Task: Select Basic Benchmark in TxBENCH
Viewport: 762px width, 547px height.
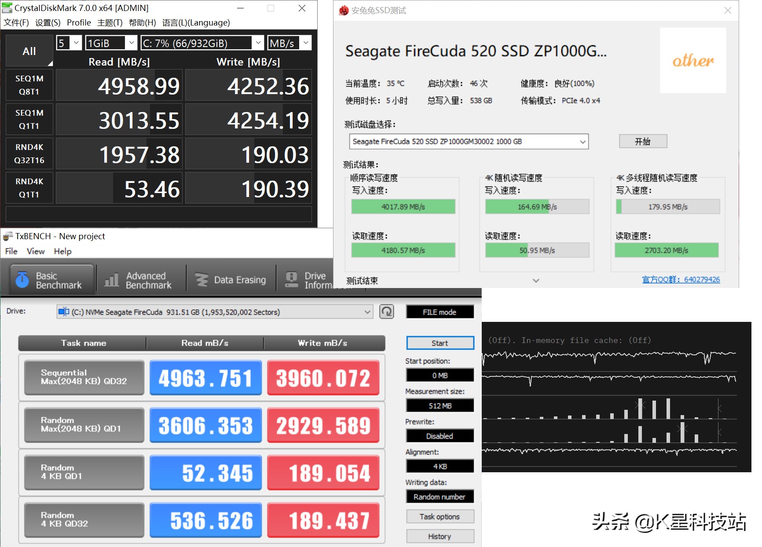Action: pyautogui.click(x=50, y=279)
